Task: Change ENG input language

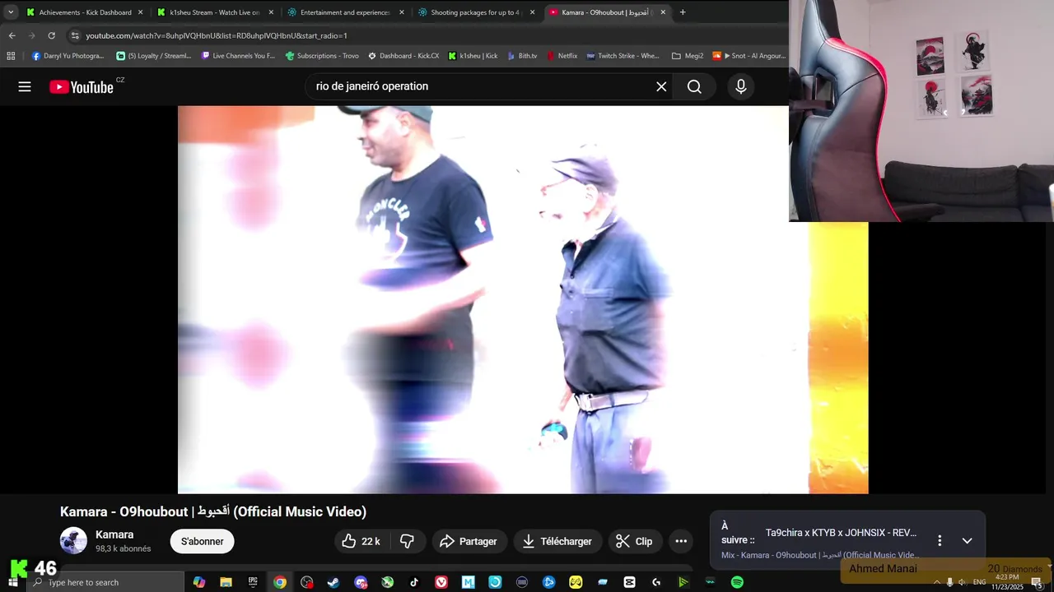Action: coord(979,582)
